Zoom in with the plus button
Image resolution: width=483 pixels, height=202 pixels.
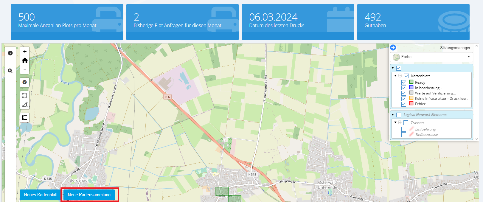pyautogui.click(x=25, y=52)
